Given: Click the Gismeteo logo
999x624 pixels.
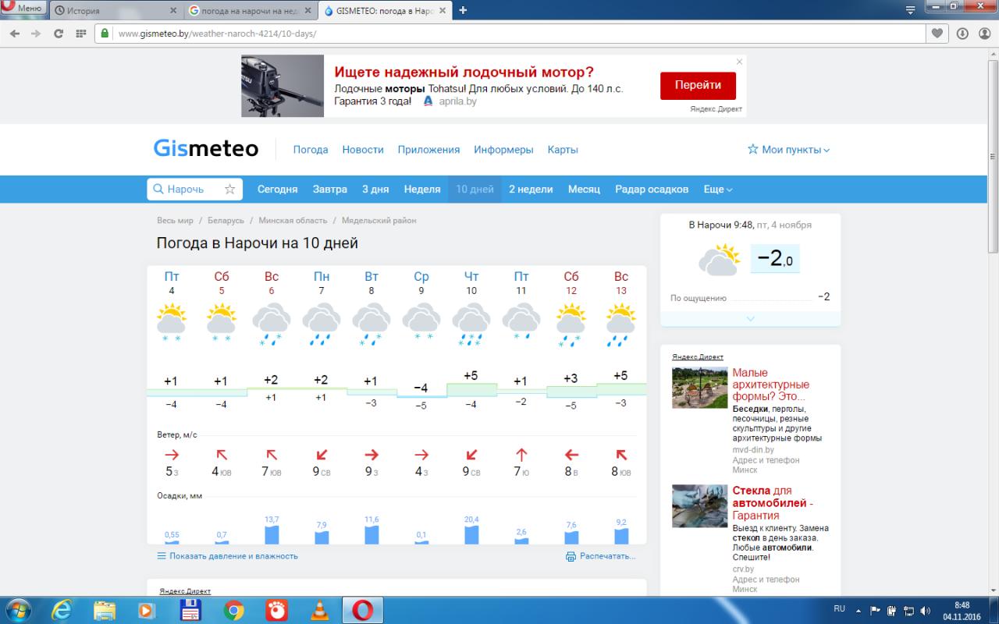Looking at the screenshot, I should pyautogui.click(x=206, y=148).
